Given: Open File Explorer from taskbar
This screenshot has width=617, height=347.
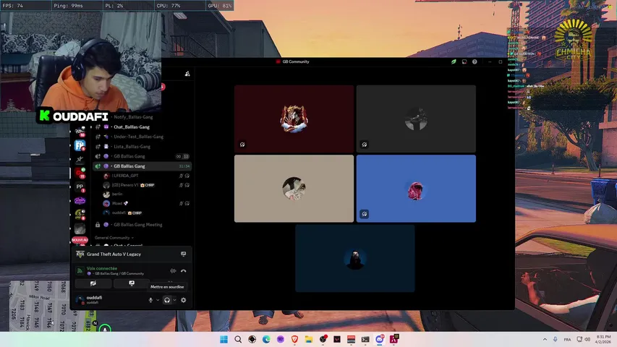Looking at the screenshot, I should coord(308,339).
